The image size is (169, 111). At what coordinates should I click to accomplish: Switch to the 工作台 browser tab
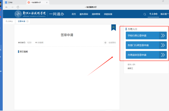[9, 2]
